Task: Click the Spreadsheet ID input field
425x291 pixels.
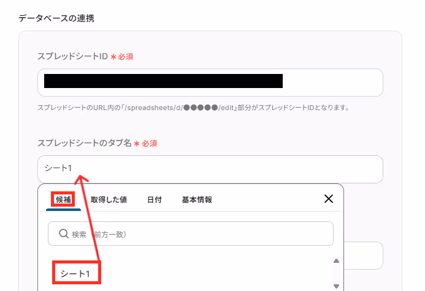Action: 210,83
